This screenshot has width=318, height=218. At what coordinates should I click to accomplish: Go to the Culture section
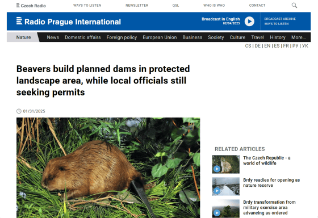point(237,37)
